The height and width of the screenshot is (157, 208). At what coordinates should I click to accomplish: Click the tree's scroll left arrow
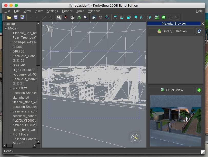click(x=5, y=146)
